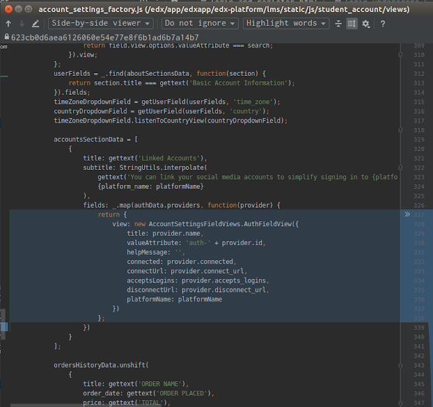
Task: Toggle fold marker at line 322
Action: (401, 167)
